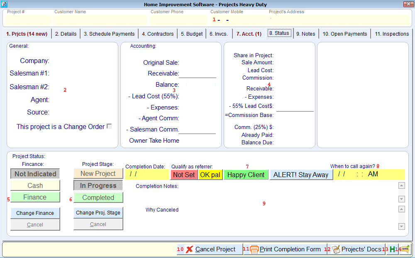
Task: Open the 5. Budget tab
Action: pos(192,34)
